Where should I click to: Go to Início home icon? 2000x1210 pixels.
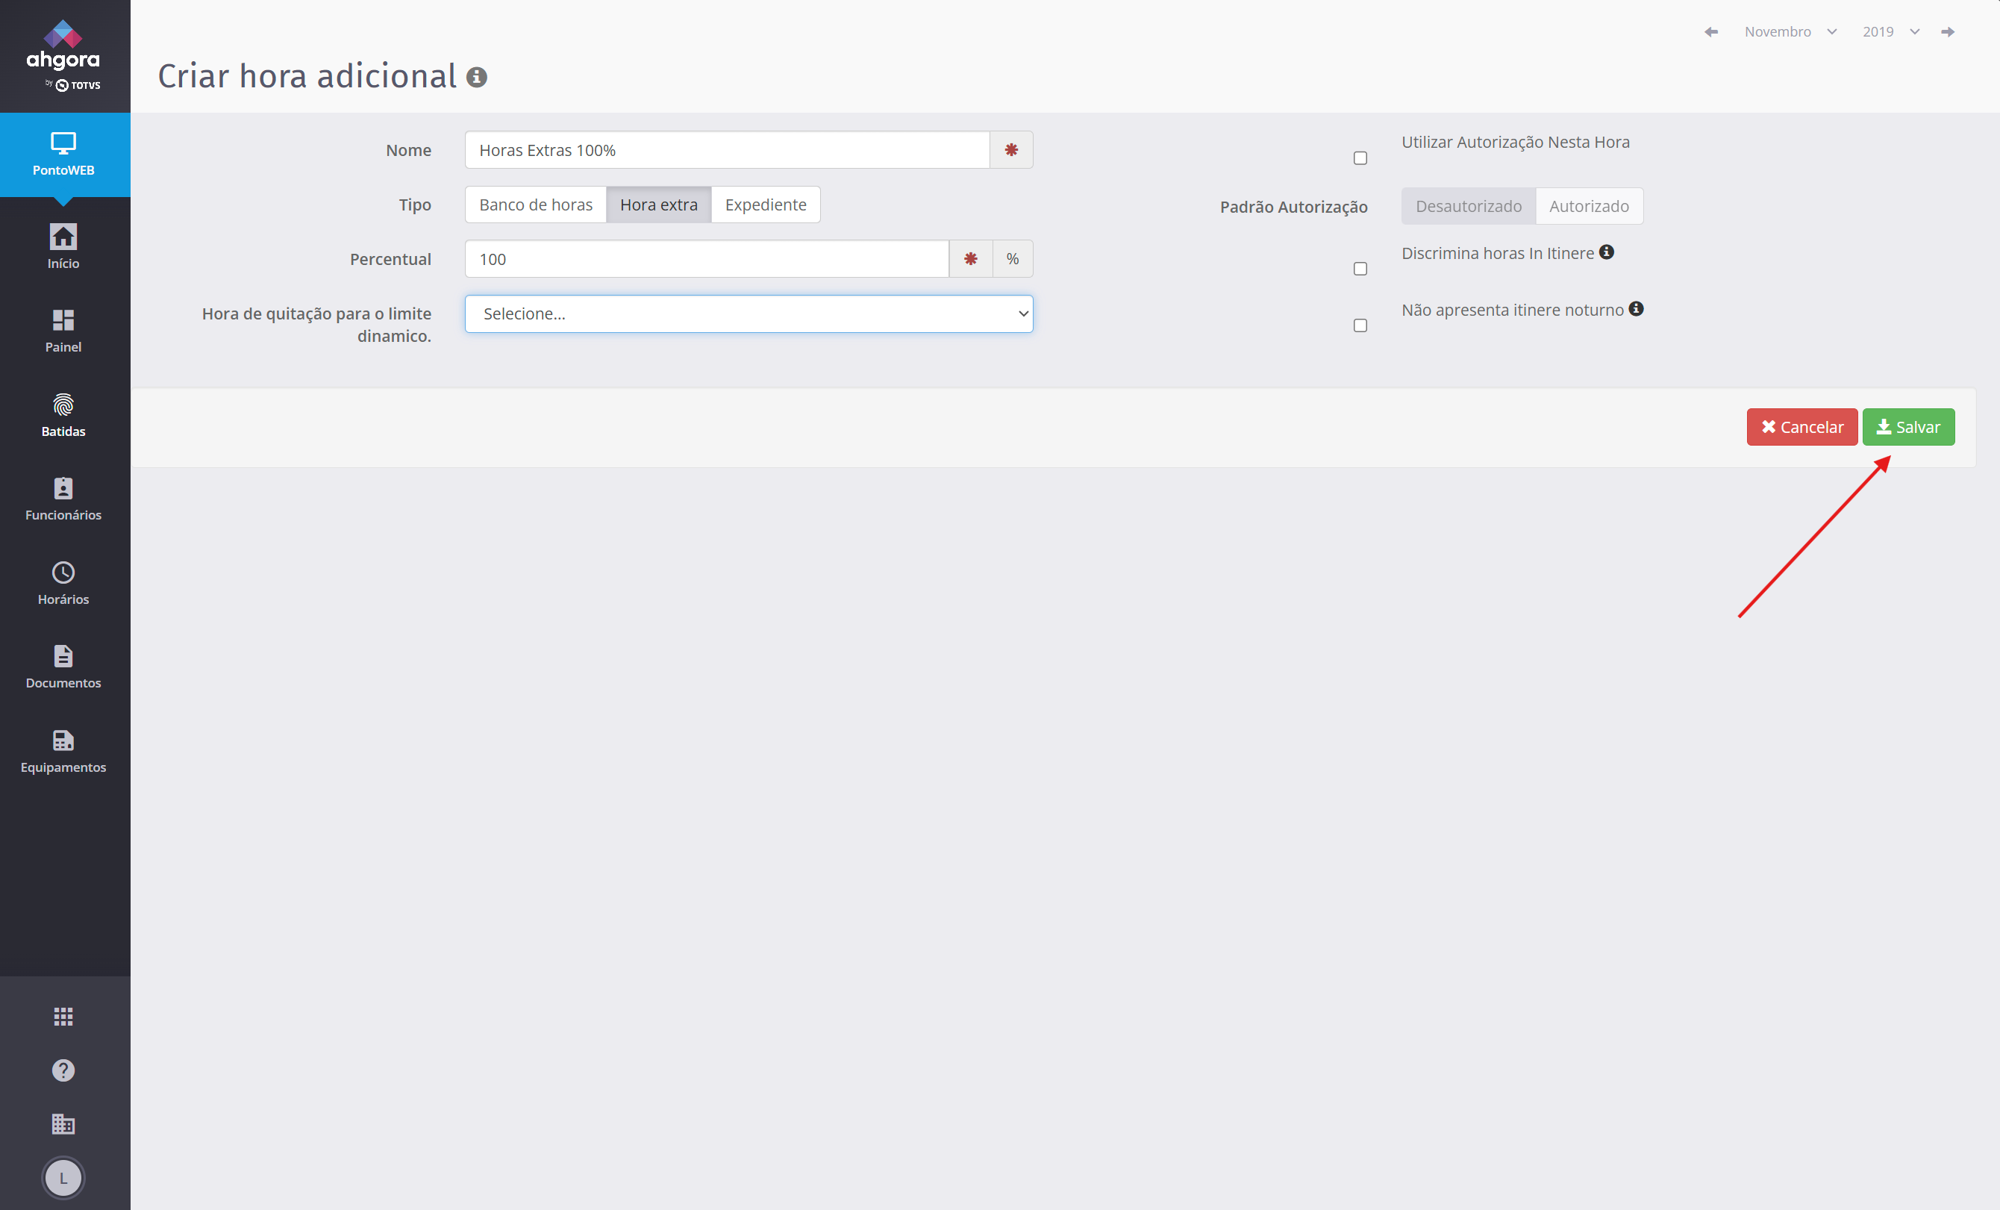[63, 246]
